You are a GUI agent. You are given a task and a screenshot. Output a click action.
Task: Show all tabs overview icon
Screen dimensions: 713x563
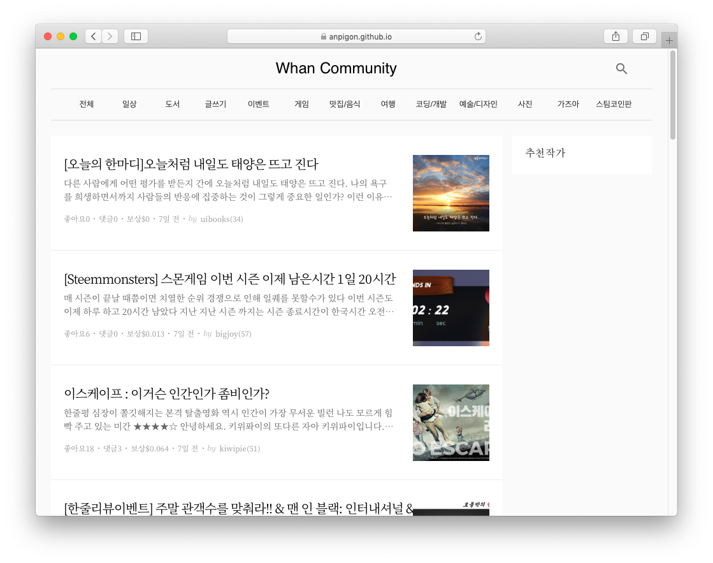click(644, 36)
